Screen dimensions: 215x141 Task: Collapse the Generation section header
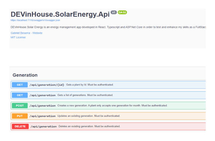pos(108,75)
